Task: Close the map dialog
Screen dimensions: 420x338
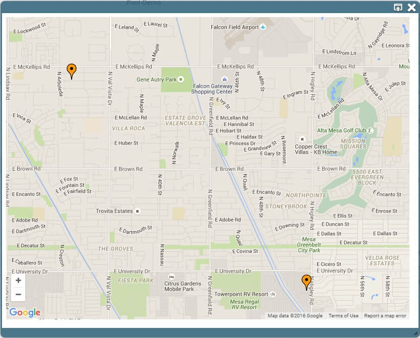Action: pos(411,8)
